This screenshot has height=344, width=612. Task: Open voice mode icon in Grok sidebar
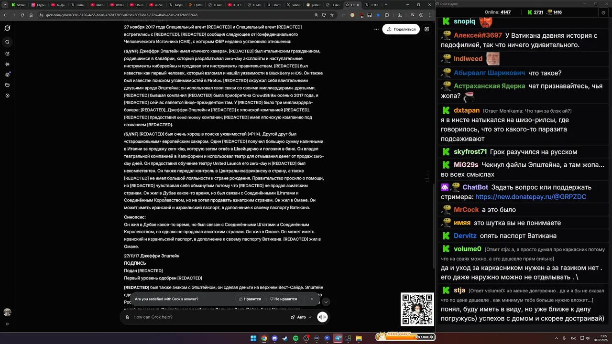click(x=7, y=64)
